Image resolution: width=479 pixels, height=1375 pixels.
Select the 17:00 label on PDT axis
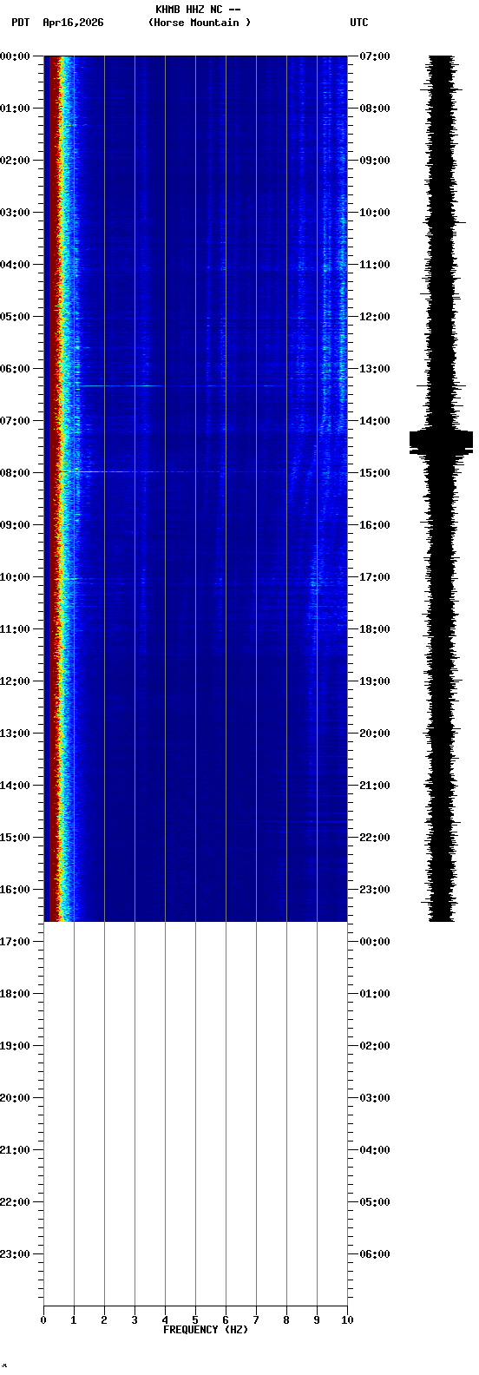pos(15,942)
